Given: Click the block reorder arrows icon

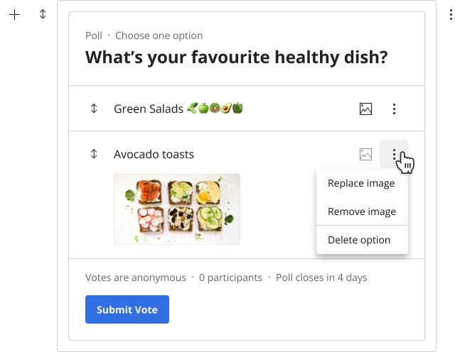Looking at the screenshot, I should pos(43,14).
